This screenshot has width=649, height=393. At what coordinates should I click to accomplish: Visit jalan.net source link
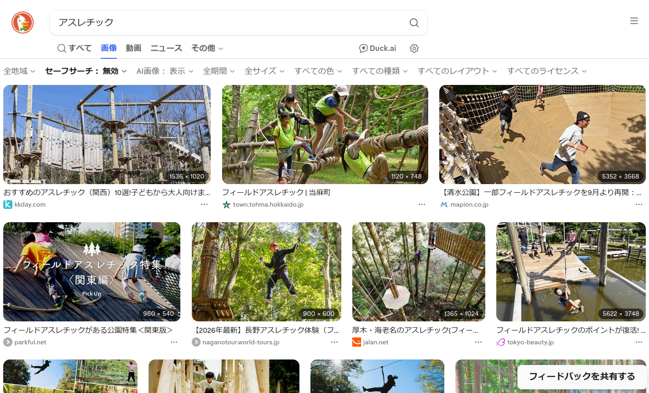click(376, 342)
